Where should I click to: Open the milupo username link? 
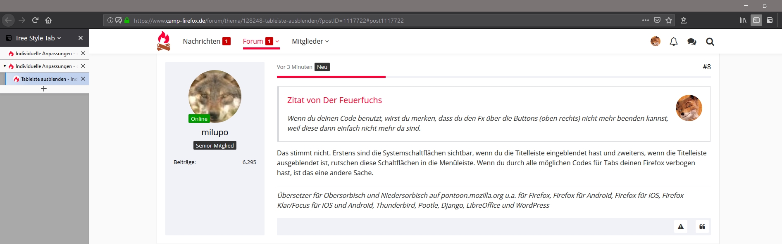pyautogui.click(x=215, y=132)
